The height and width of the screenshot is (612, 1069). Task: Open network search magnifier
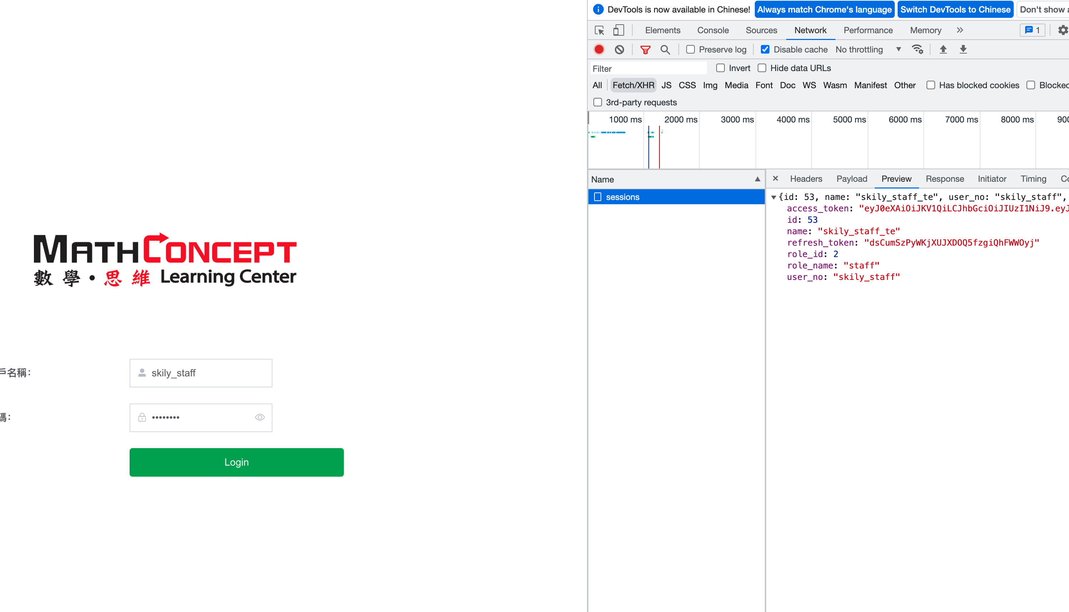665,50
